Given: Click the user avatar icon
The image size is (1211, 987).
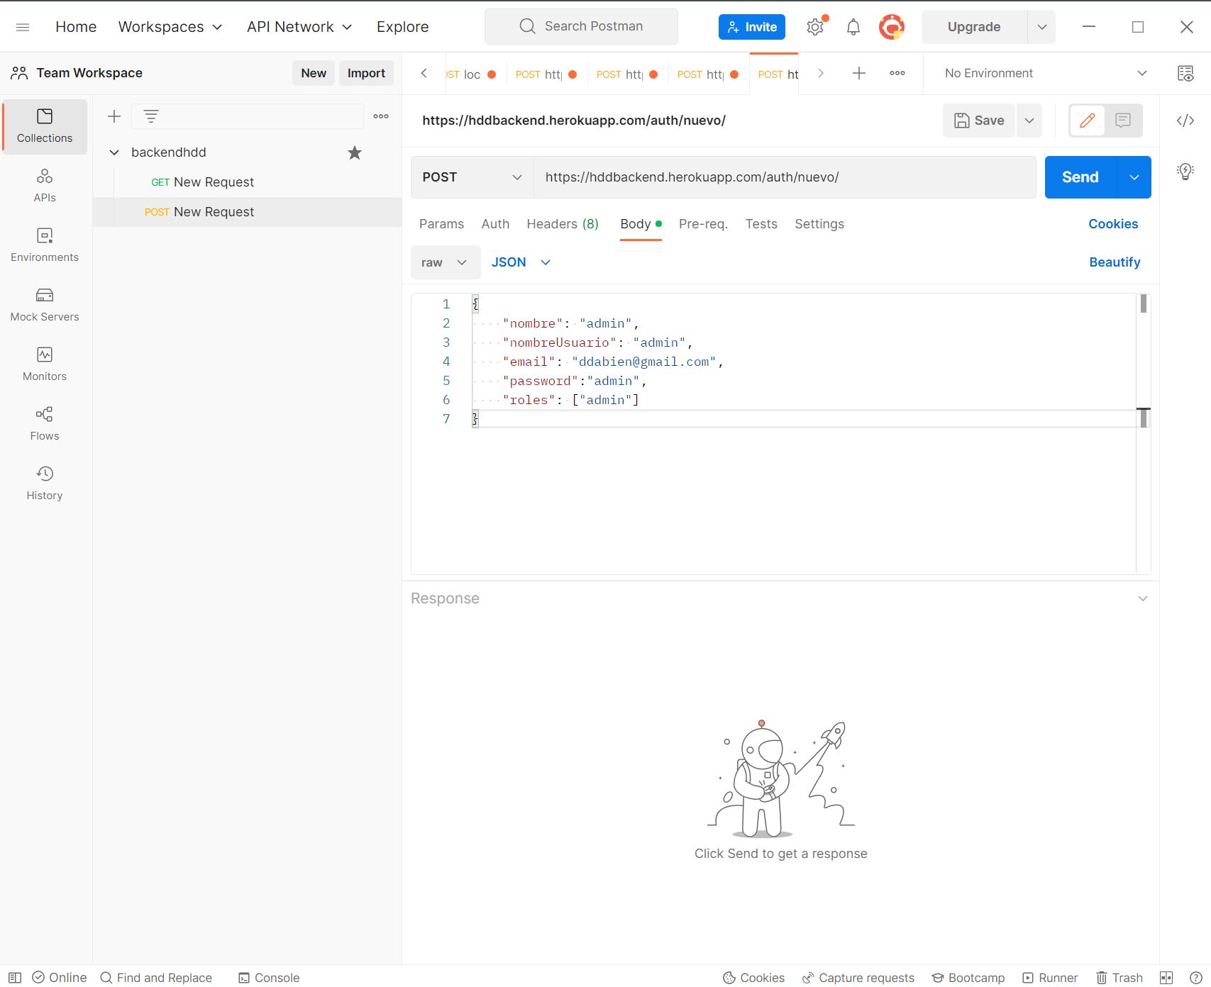Looking at the screenshot, I should [892, 27].
